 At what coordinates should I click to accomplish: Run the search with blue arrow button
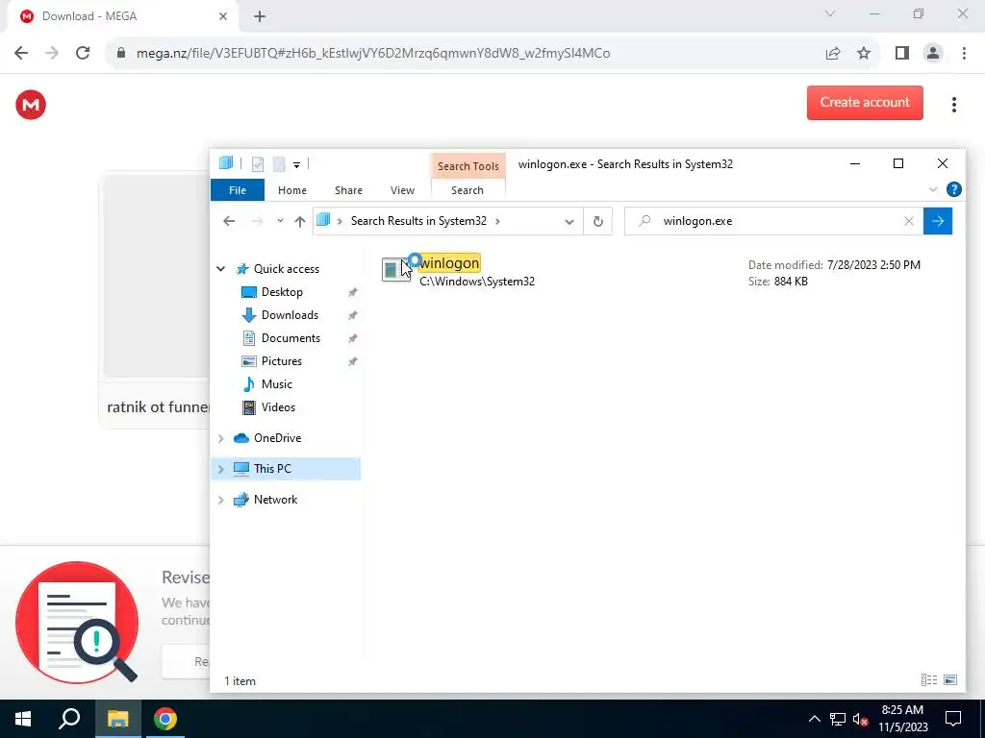[x=938, y=221]
